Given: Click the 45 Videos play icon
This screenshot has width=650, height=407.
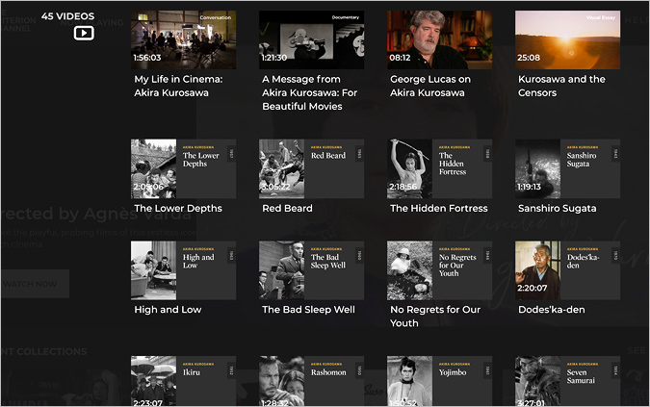Looking at the screenshot, I should 84,34.
